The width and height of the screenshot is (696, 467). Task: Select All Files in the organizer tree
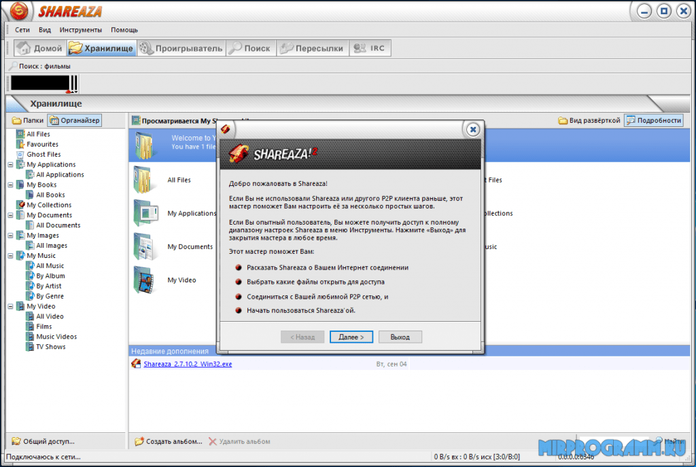click(33, 134)
